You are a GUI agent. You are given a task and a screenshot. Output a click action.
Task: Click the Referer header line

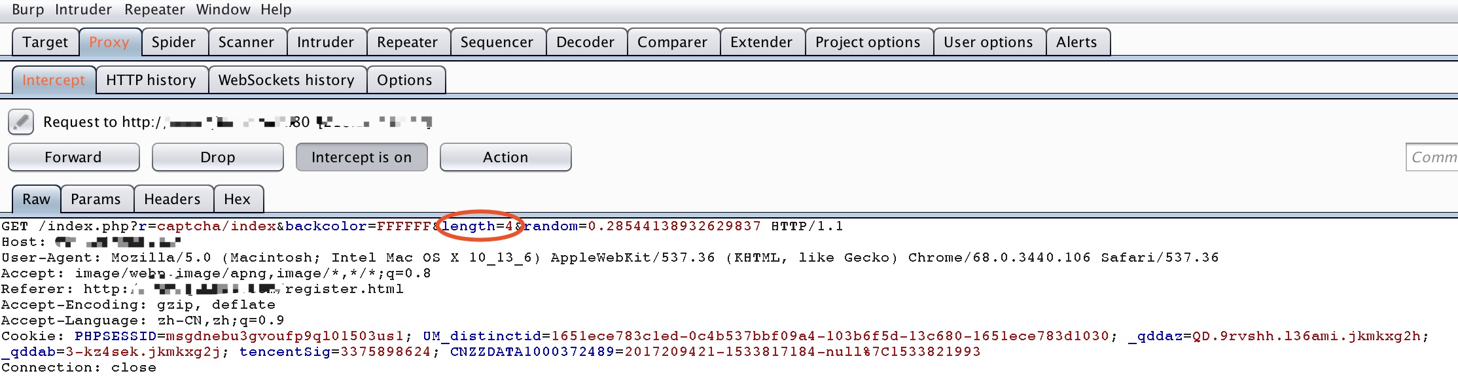click(x=202, y=289)
